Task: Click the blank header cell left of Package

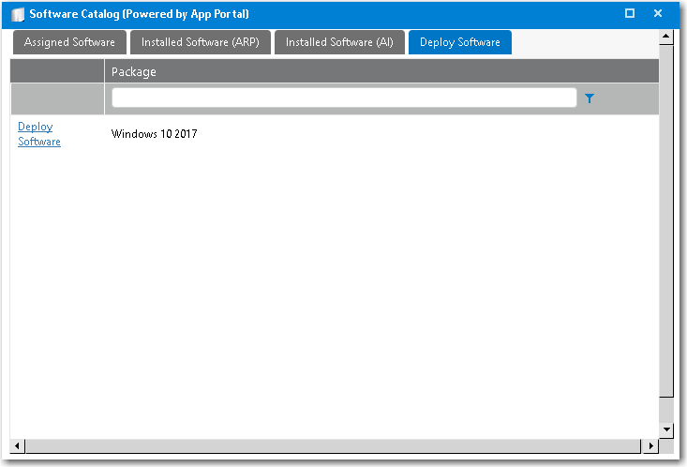Action: click(x=57, y=71)
